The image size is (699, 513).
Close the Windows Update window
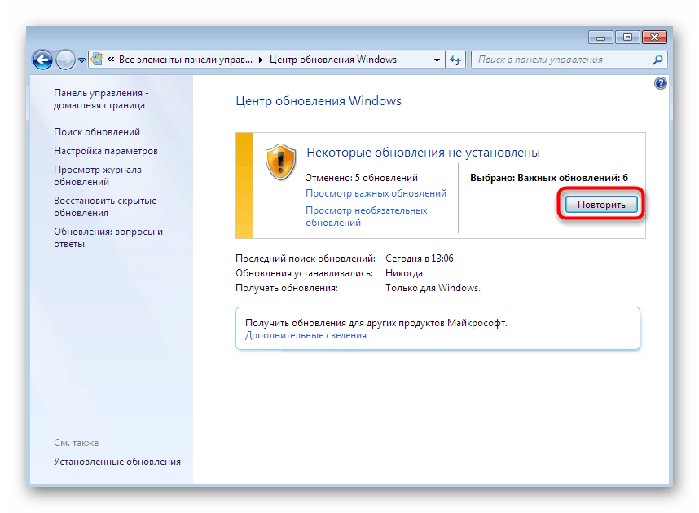(x=654, y=37)
